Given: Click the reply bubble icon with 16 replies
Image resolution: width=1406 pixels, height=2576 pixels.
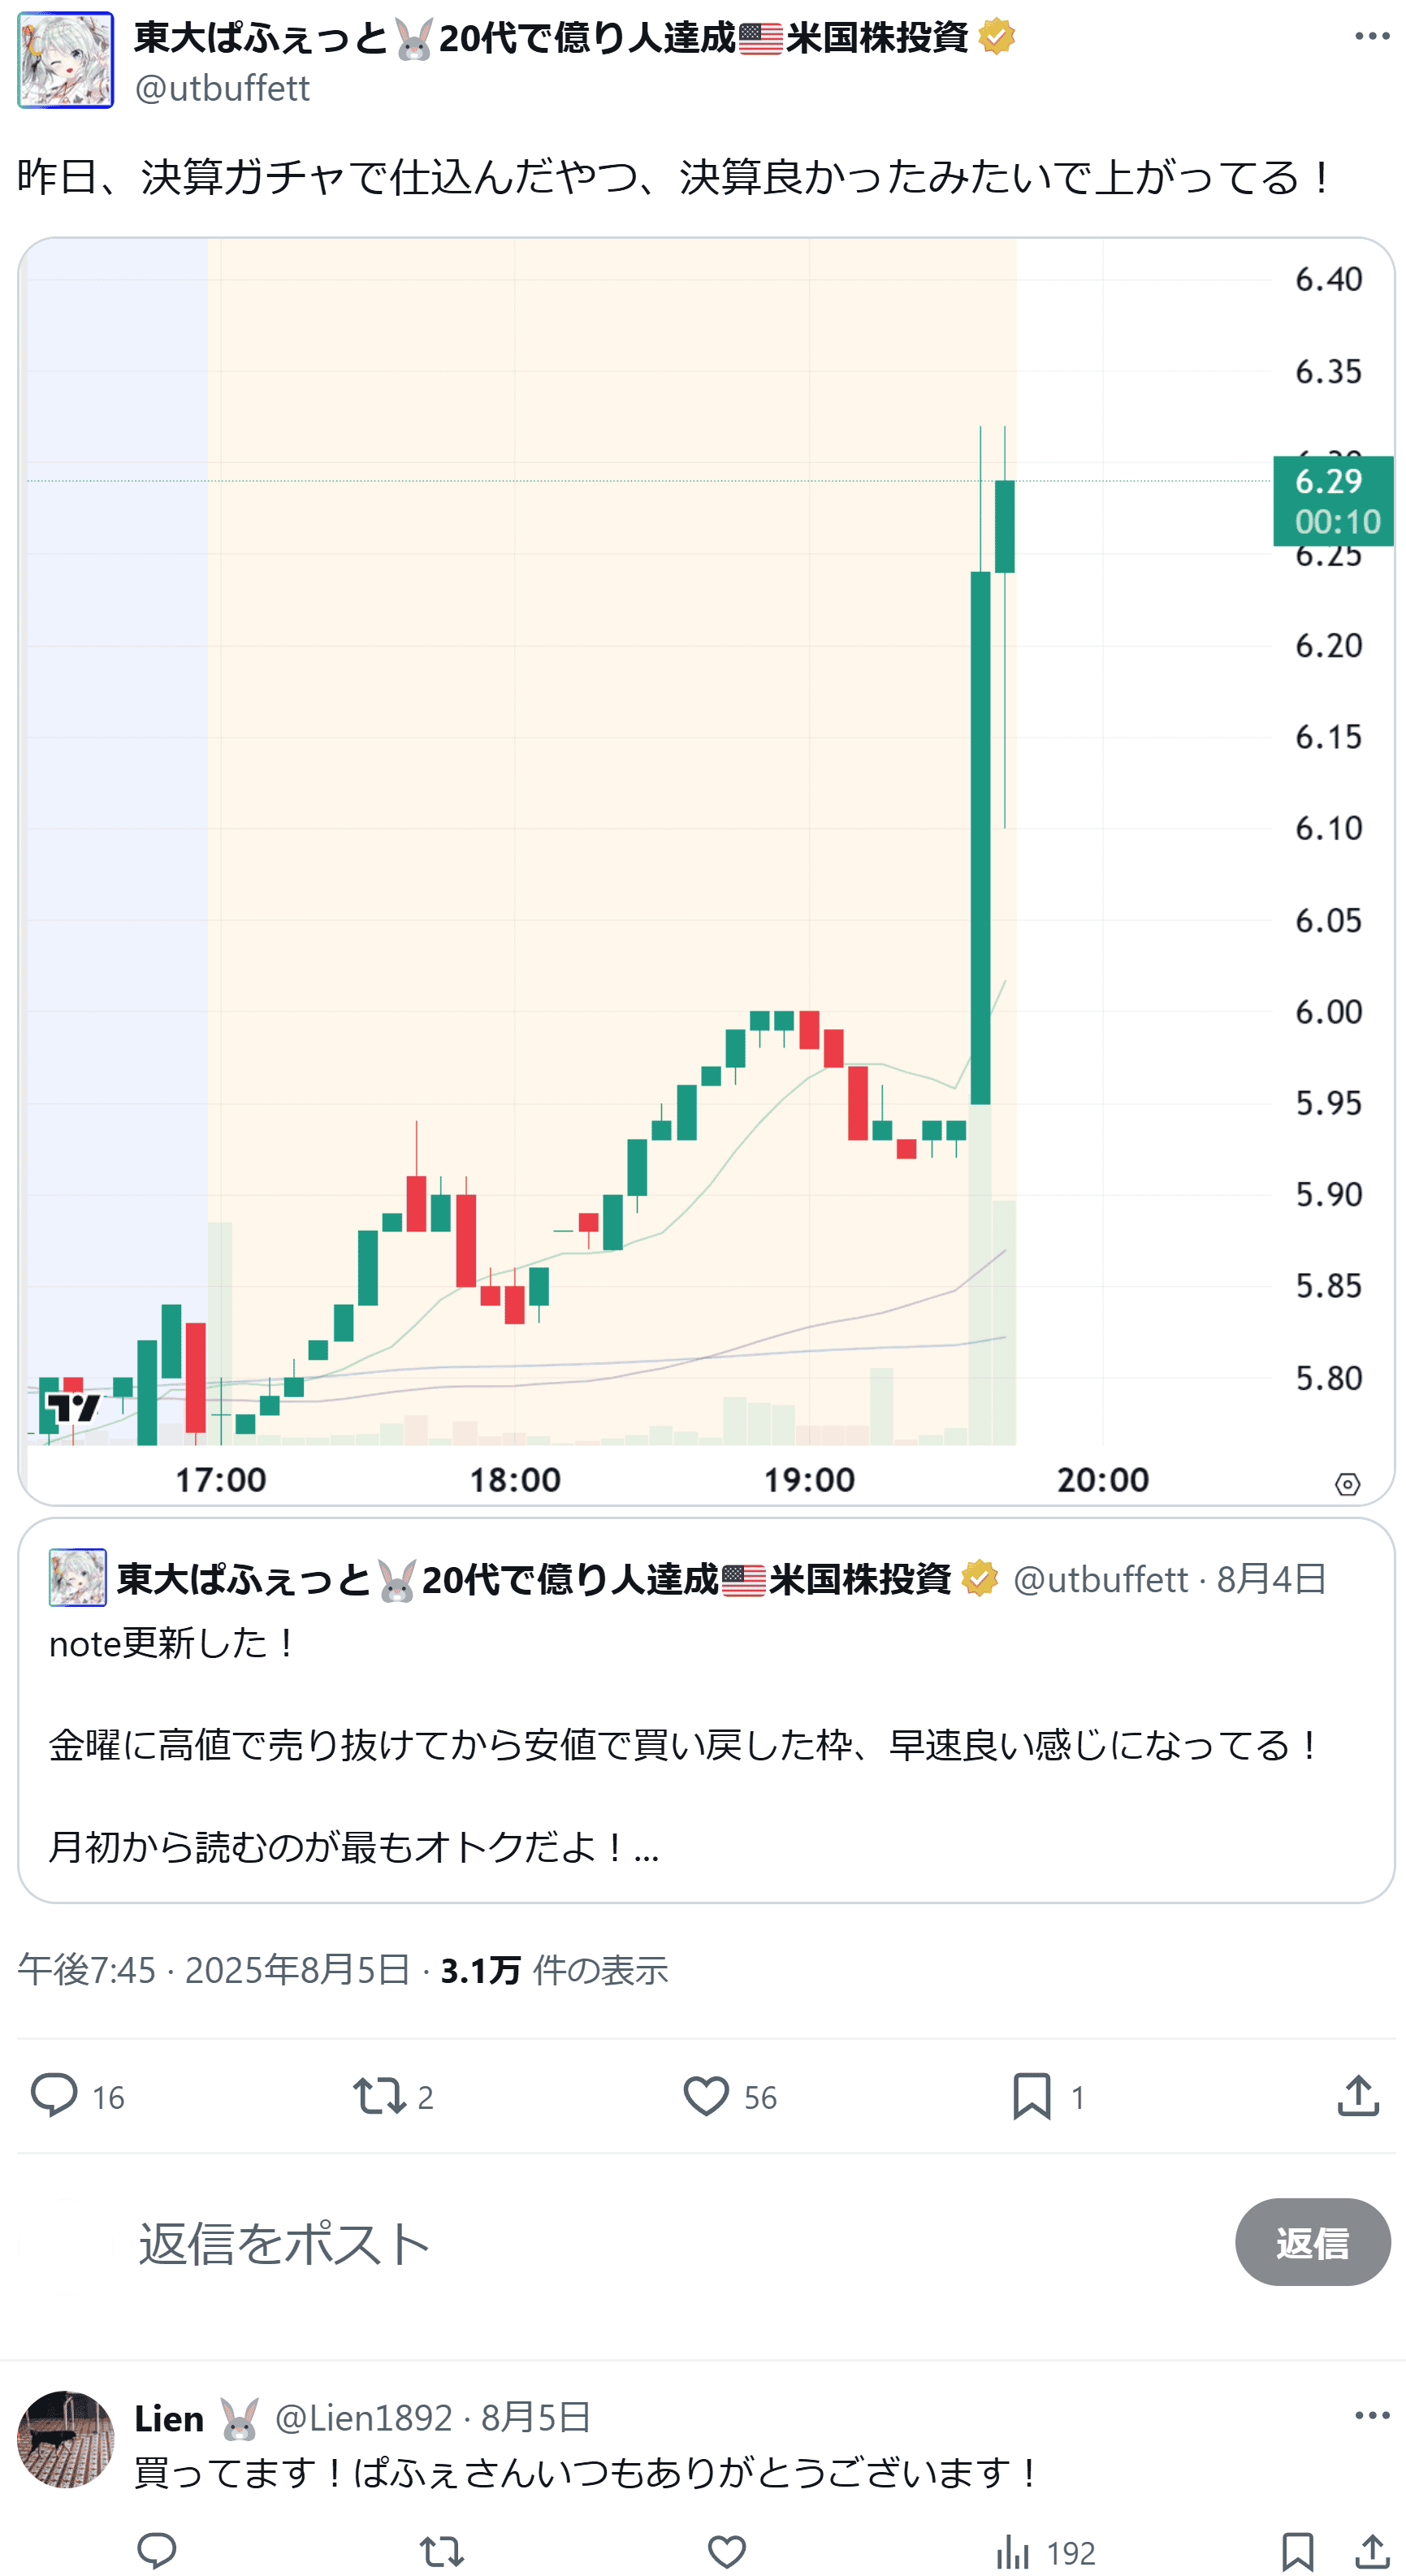Looking at the screenshot, I should pyautogui.click(x=54, y=2095).
